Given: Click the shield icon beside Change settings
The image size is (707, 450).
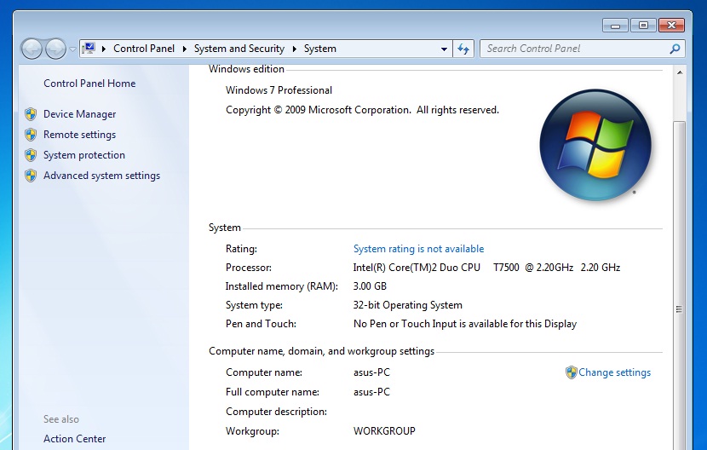Looking at the screenshot, I should pyautogui.click(x=571, y=372).
